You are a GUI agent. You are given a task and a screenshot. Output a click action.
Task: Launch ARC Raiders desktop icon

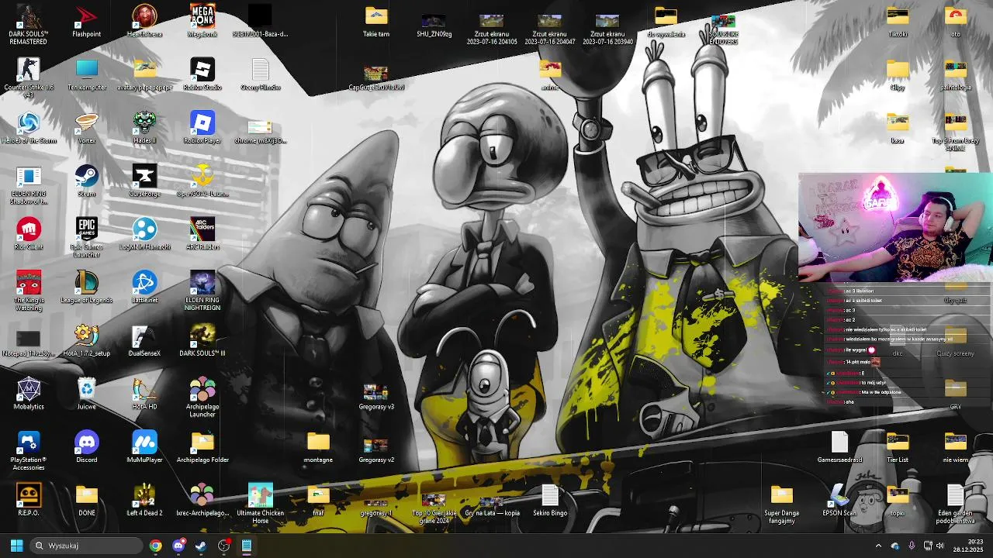(x=202, y=234)
